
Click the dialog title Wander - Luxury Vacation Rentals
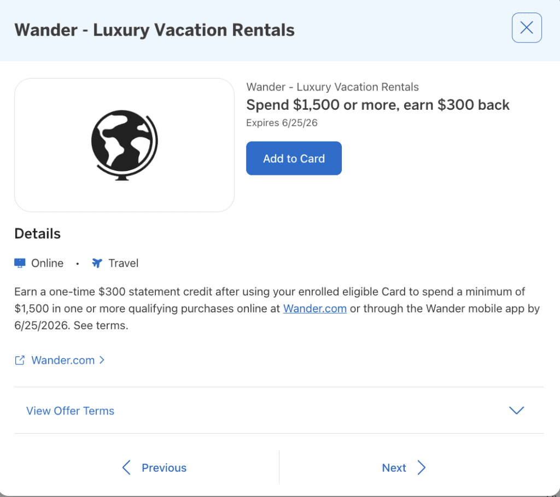pos(154,29)
